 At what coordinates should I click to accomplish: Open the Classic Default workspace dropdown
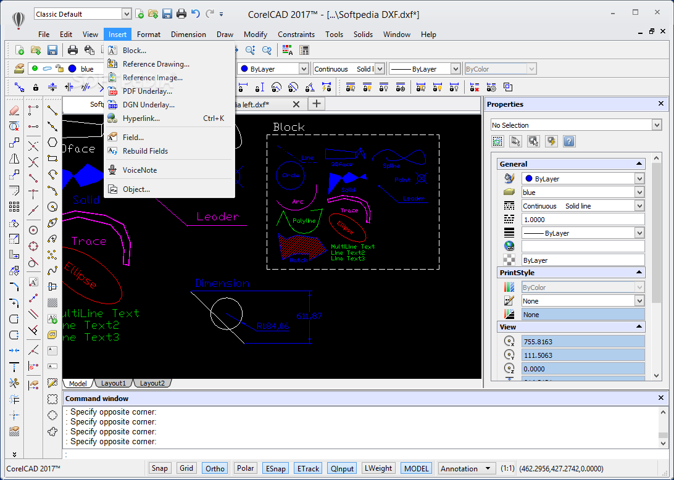pyautogui.click(x=126, y=14)
